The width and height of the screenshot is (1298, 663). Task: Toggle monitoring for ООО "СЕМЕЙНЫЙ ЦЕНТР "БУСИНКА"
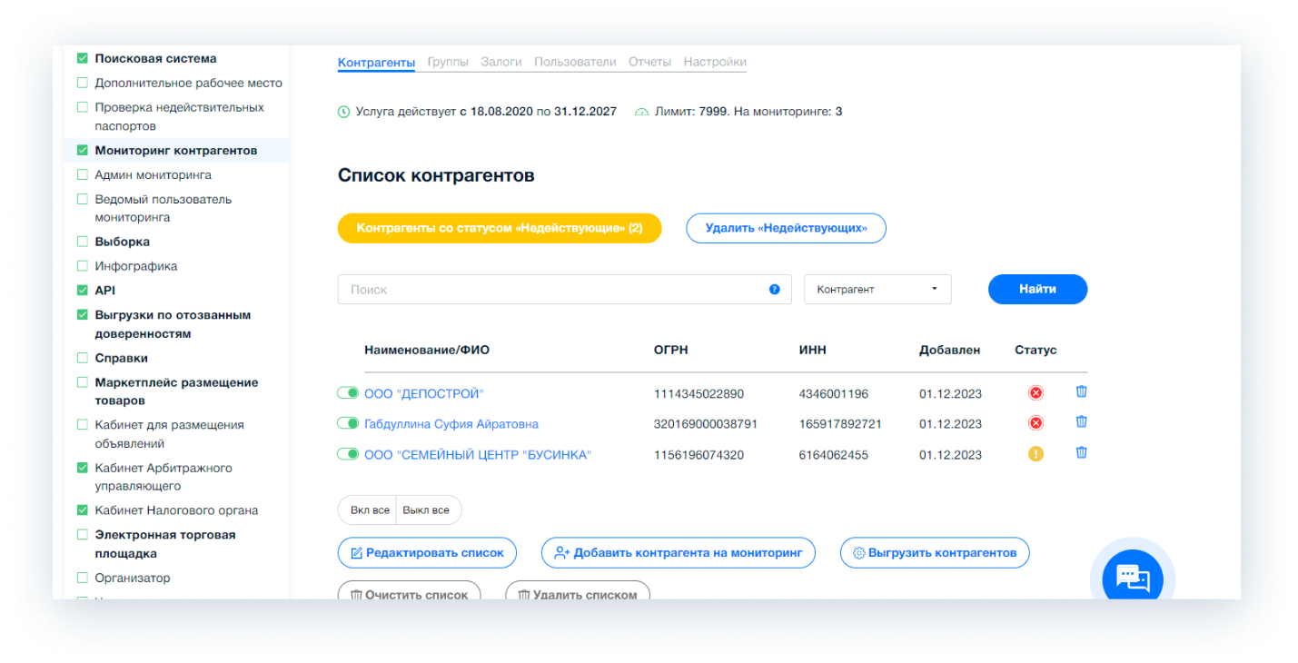point(348,454)
